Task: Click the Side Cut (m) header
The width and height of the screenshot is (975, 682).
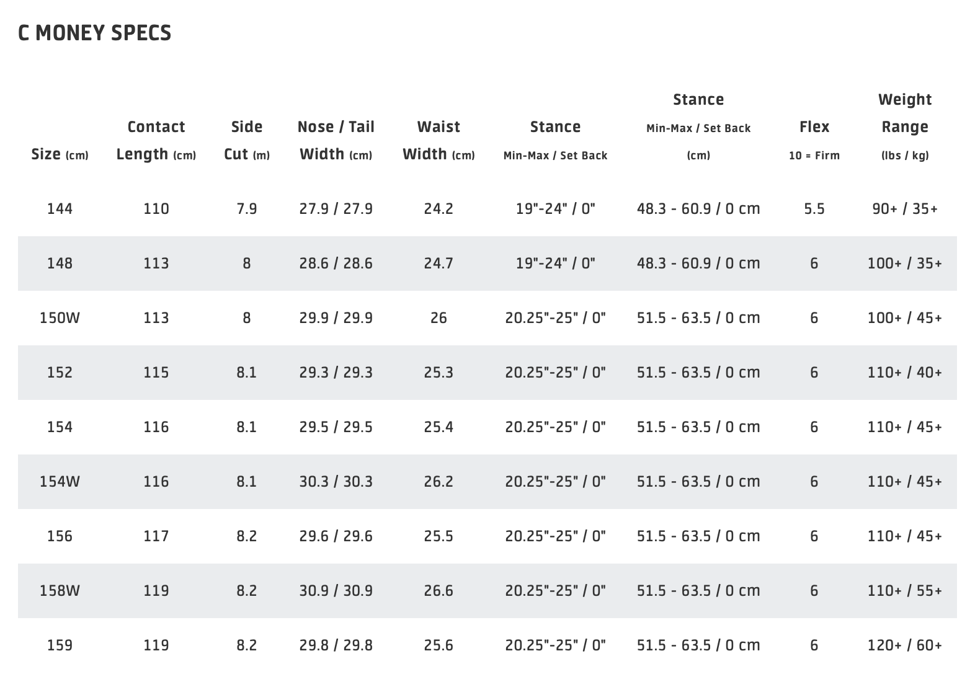Action: (x=246, y=141)
